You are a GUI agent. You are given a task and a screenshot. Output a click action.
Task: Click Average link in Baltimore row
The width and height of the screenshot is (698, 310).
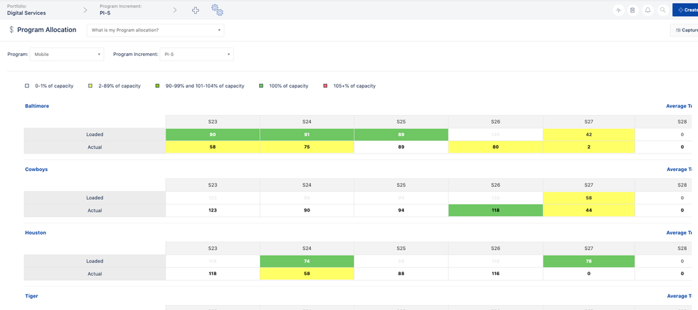tap(680, 106)
